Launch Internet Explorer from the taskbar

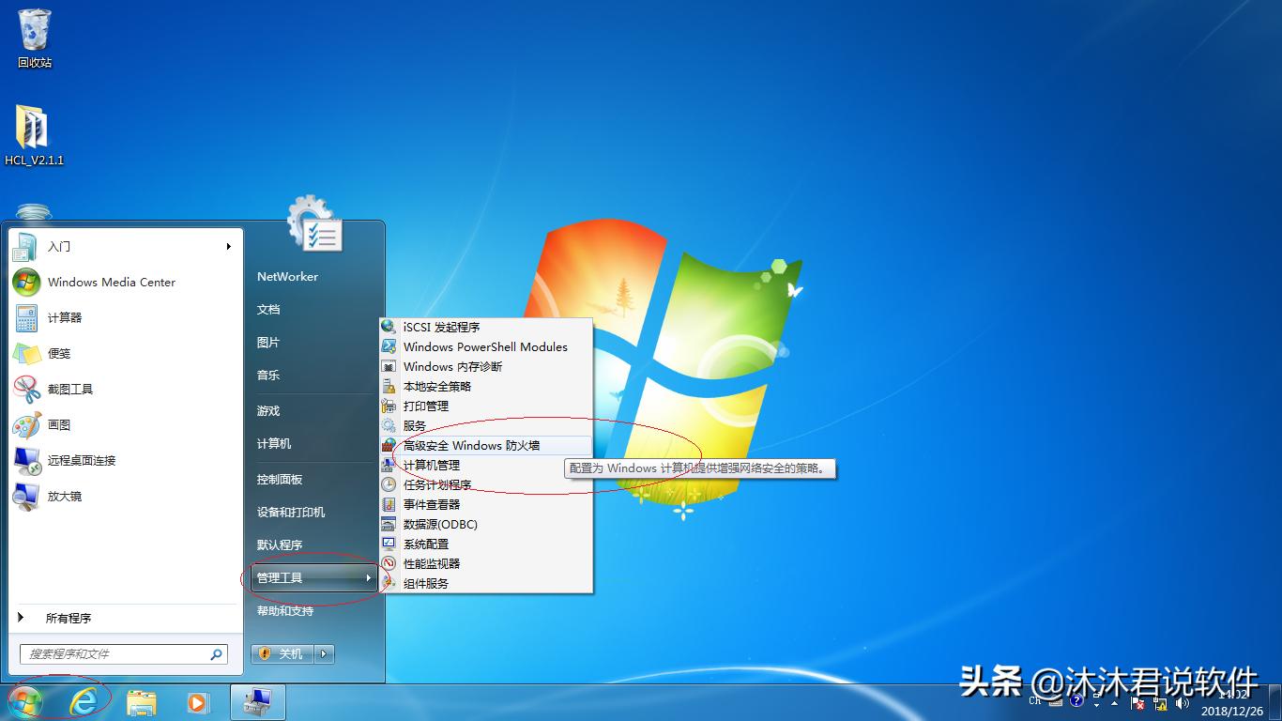pyautogui.click(x=84, y=701)
